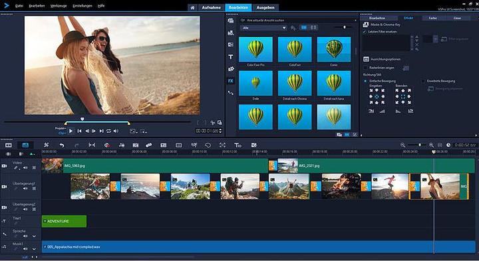Open the Werkzeuge menu
The width and height of the screenshot is (479, 261).
click(x=59, y=6)
